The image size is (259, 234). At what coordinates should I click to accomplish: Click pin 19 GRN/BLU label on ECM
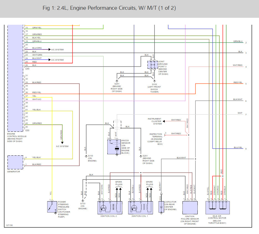[37, 41]
